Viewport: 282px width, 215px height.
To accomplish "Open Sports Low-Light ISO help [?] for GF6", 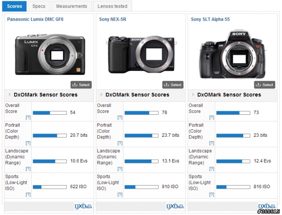I will point(28,194).
